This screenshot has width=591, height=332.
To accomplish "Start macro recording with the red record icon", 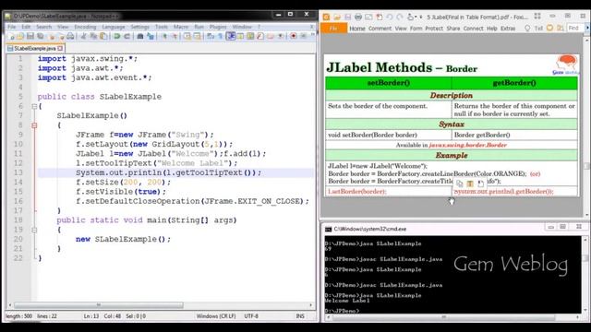I will pos(294,36).
